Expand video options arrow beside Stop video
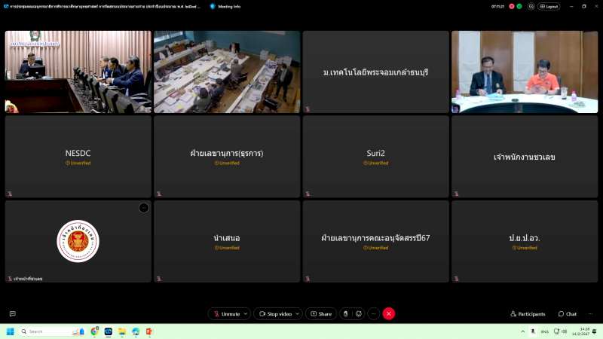 (298, 313)
